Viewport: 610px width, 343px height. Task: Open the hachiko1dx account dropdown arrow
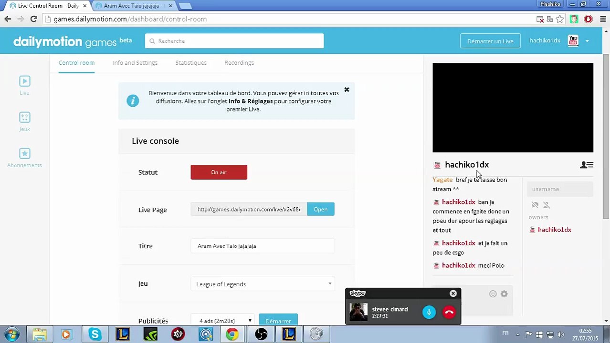(587, 41)
